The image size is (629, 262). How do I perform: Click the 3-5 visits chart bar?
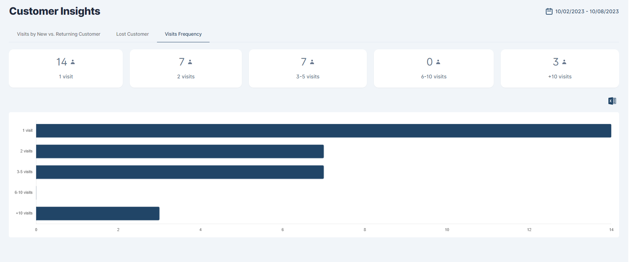click(x=180, y=172)
